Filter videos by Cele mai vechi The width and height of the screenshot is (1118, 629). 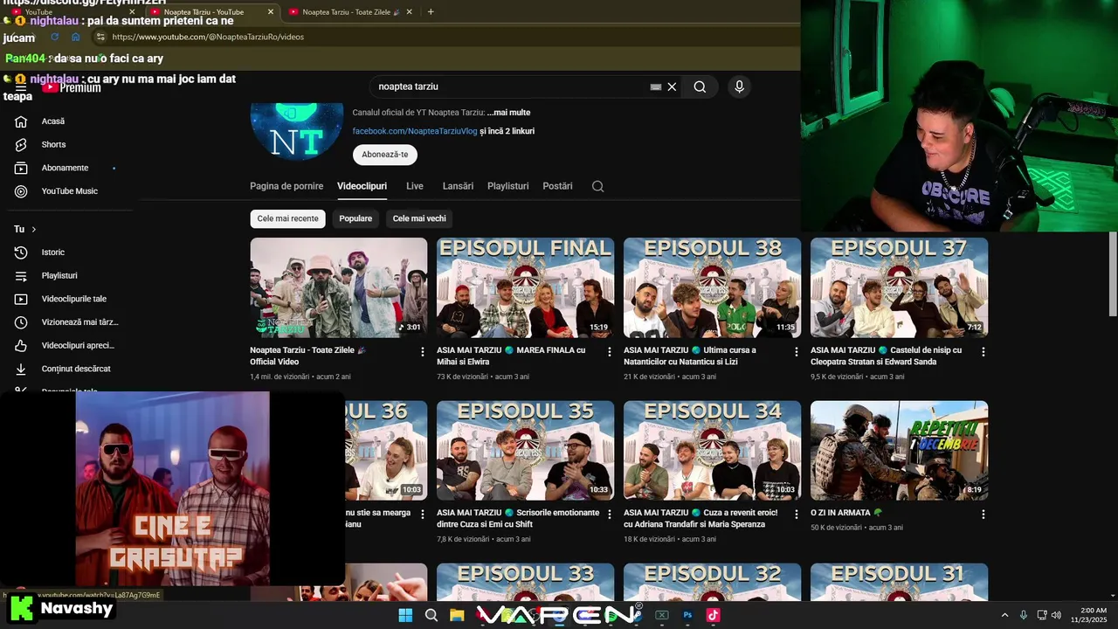[x=419, y=218]
